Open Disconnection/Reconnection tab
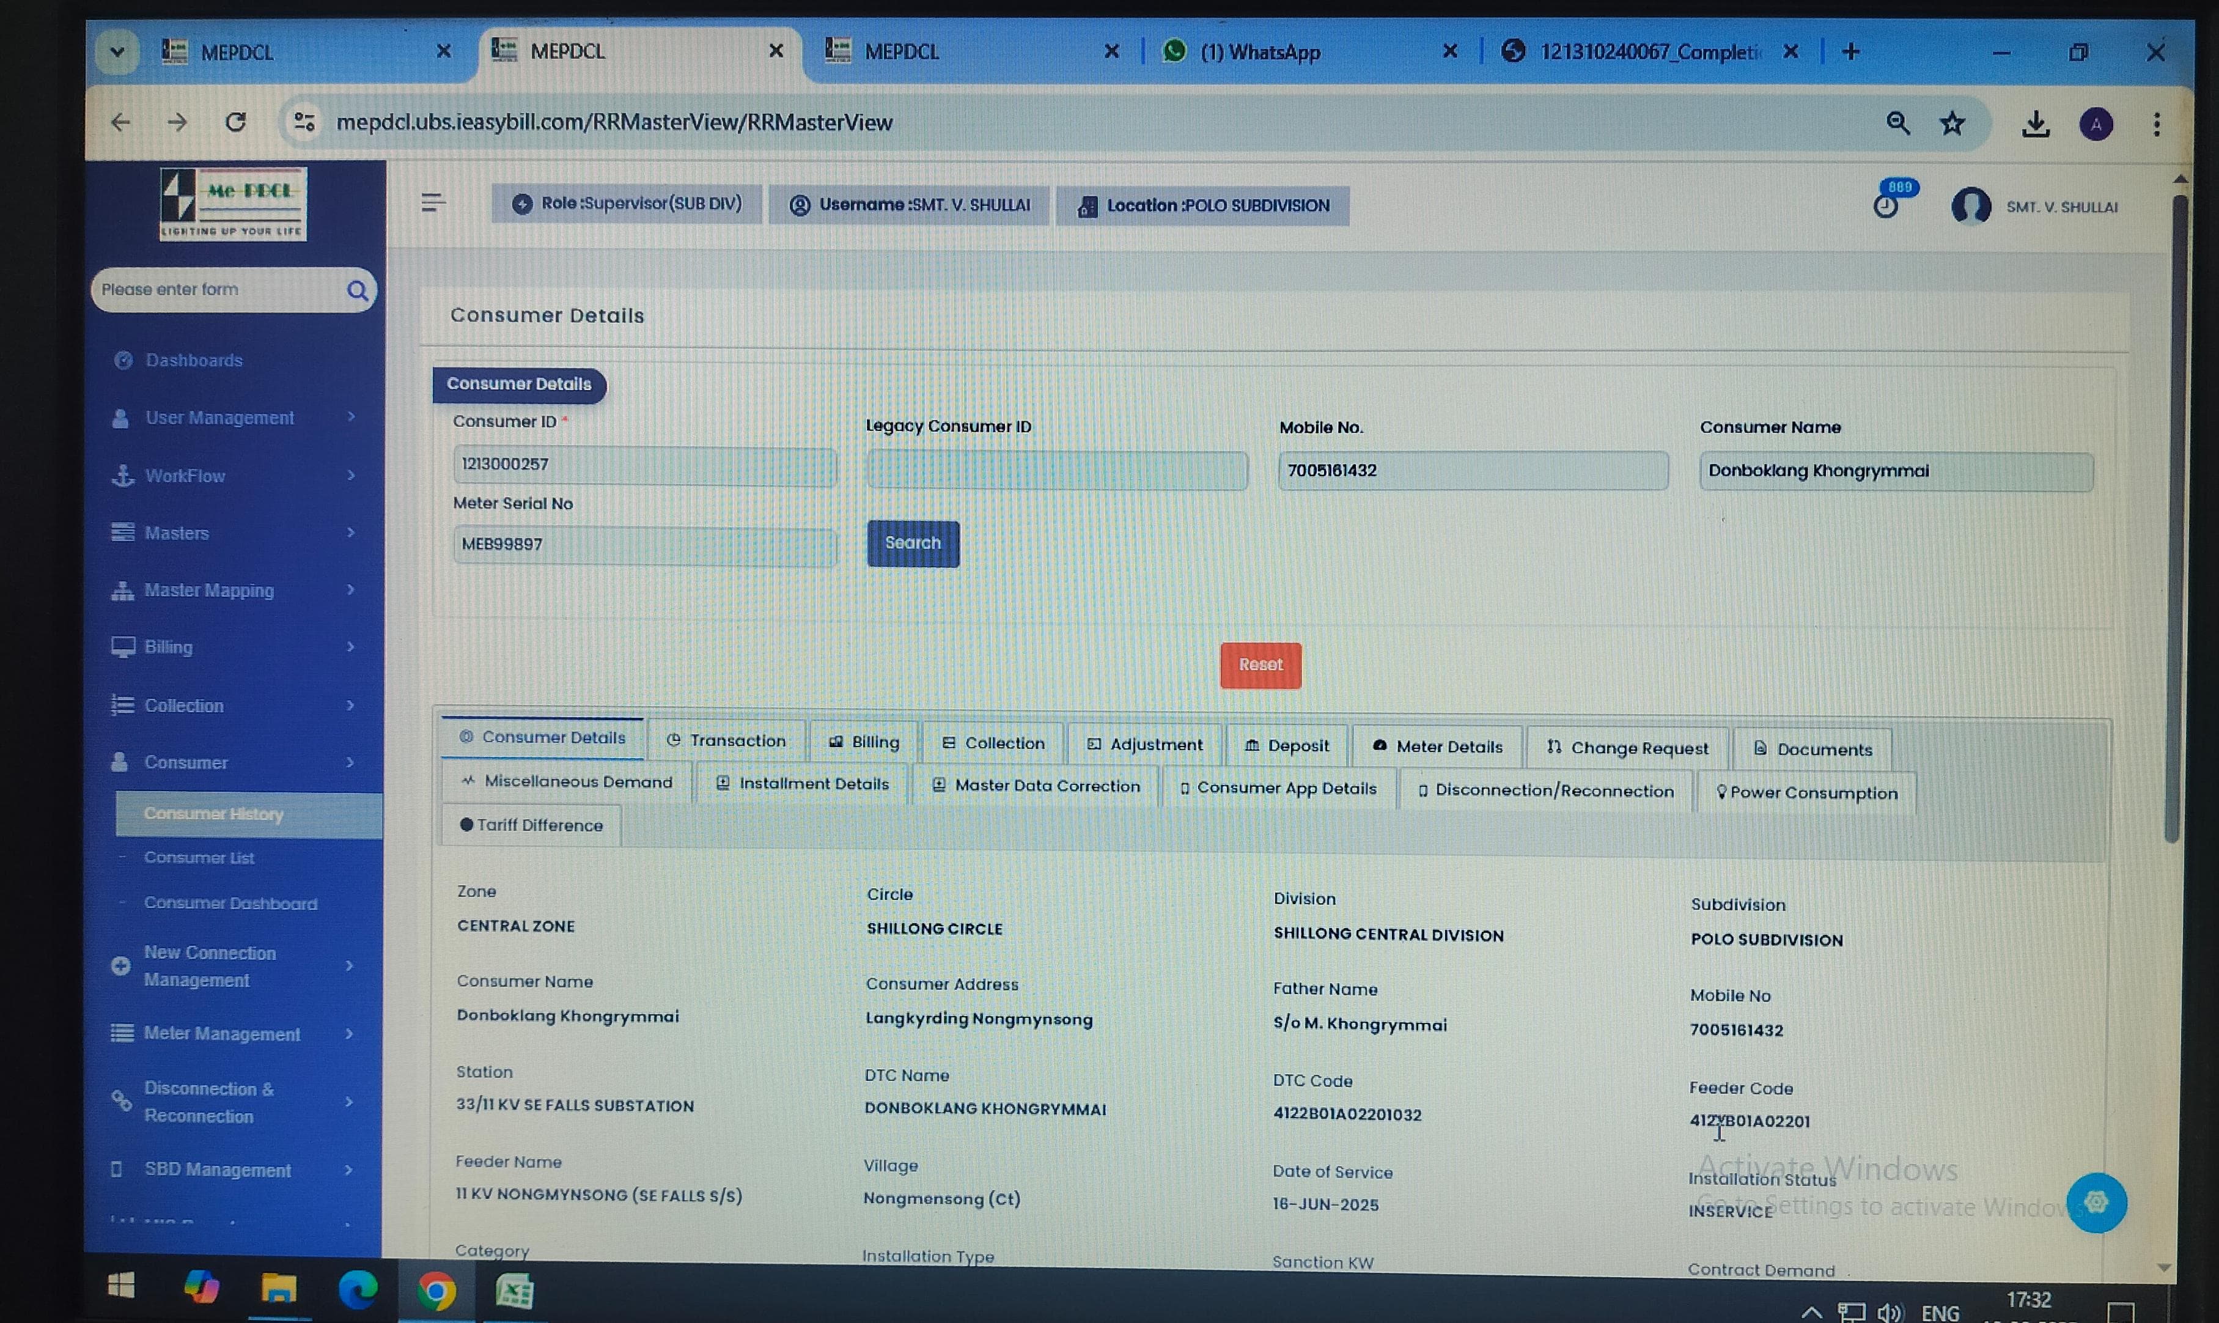Screen dimensions: 2219x1323 coord(1545,790)
